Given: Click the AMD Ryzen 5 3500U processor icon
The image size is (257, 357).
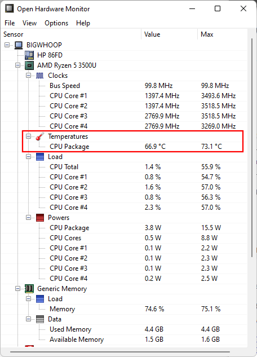Looking at the screenshot, I should click(x=29, y=65).
